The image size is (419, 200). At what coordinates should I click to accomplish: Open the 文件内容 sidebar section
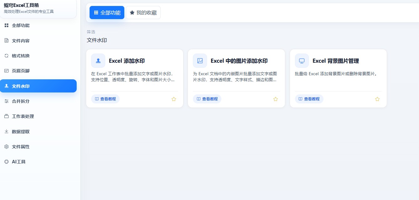click(x=38, y=40)
